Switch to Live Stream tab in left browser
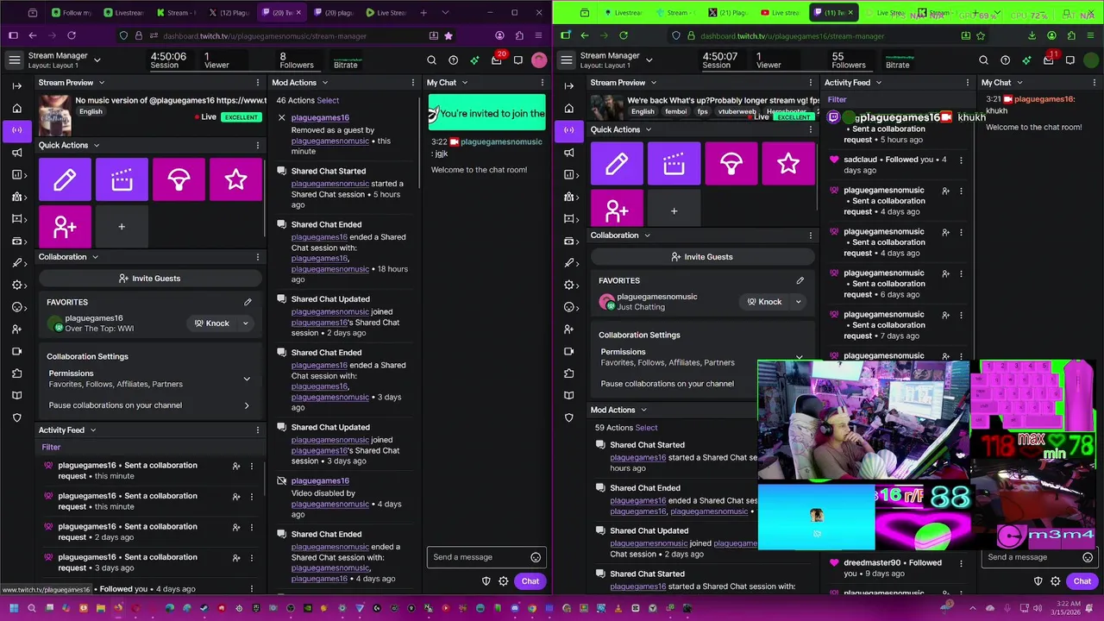This screenshot has width=1104, height=621. click(386, 13)
